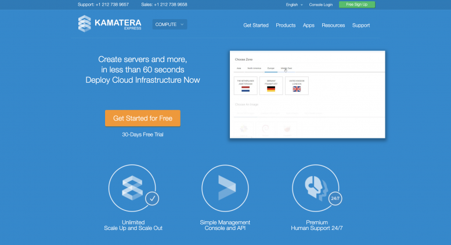The width and height of the screenshot is (451, 245).
Task: Click the 24/7 badge
Action: 335,199
